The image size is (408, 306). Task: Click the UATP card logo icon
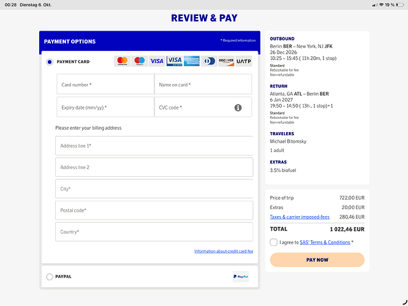pyautogui.click(x=244, y=61)
